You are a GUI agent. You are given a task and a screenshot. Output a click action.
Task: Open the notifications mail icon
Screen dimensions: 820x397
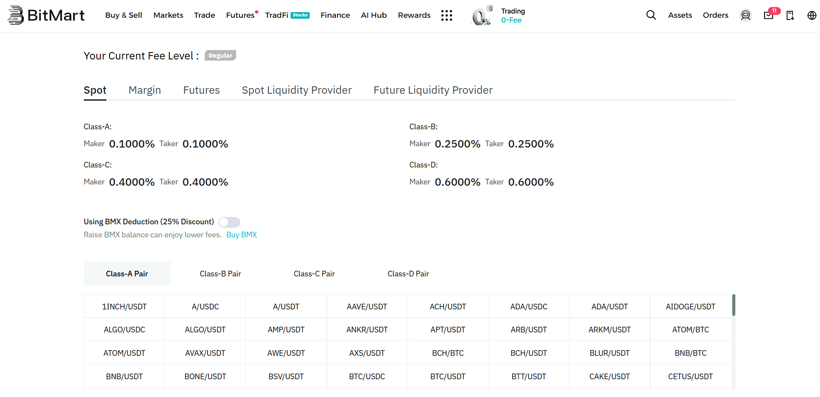pos(768,15)
